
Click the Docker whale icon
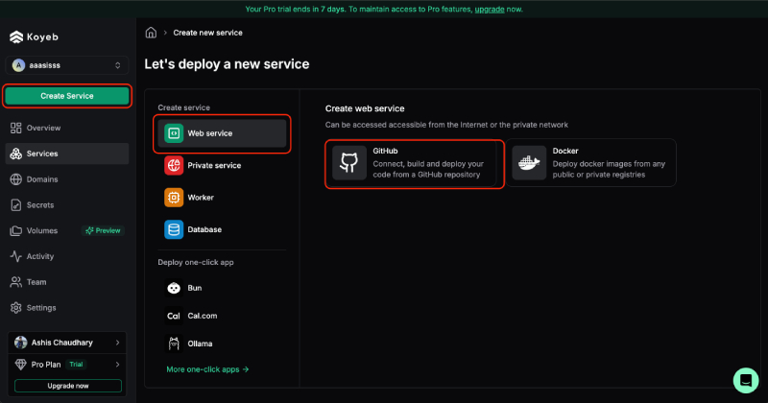coord(529,162)
